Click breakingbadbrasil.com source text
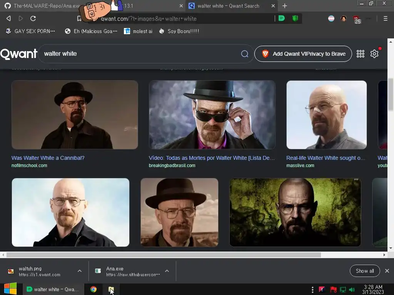Screen dimensions: 394x295 pos(172,165)
